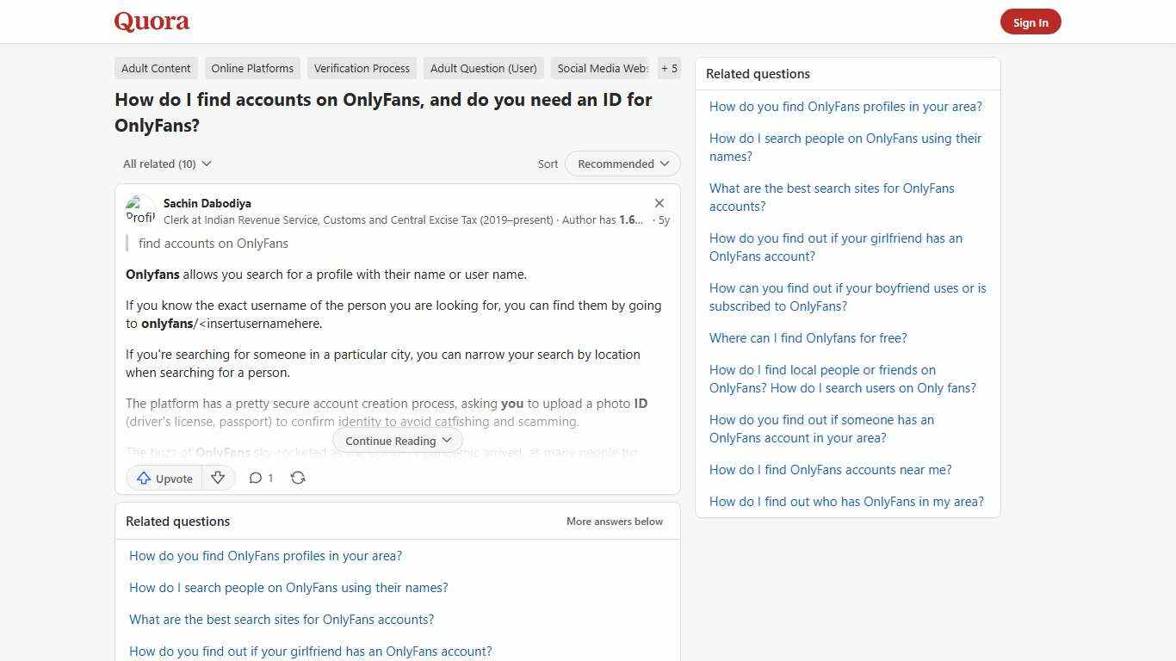Viewport: 1176px width, 661px height.
Task: Dismiss the answer with the X
Action: coord(659,203)
